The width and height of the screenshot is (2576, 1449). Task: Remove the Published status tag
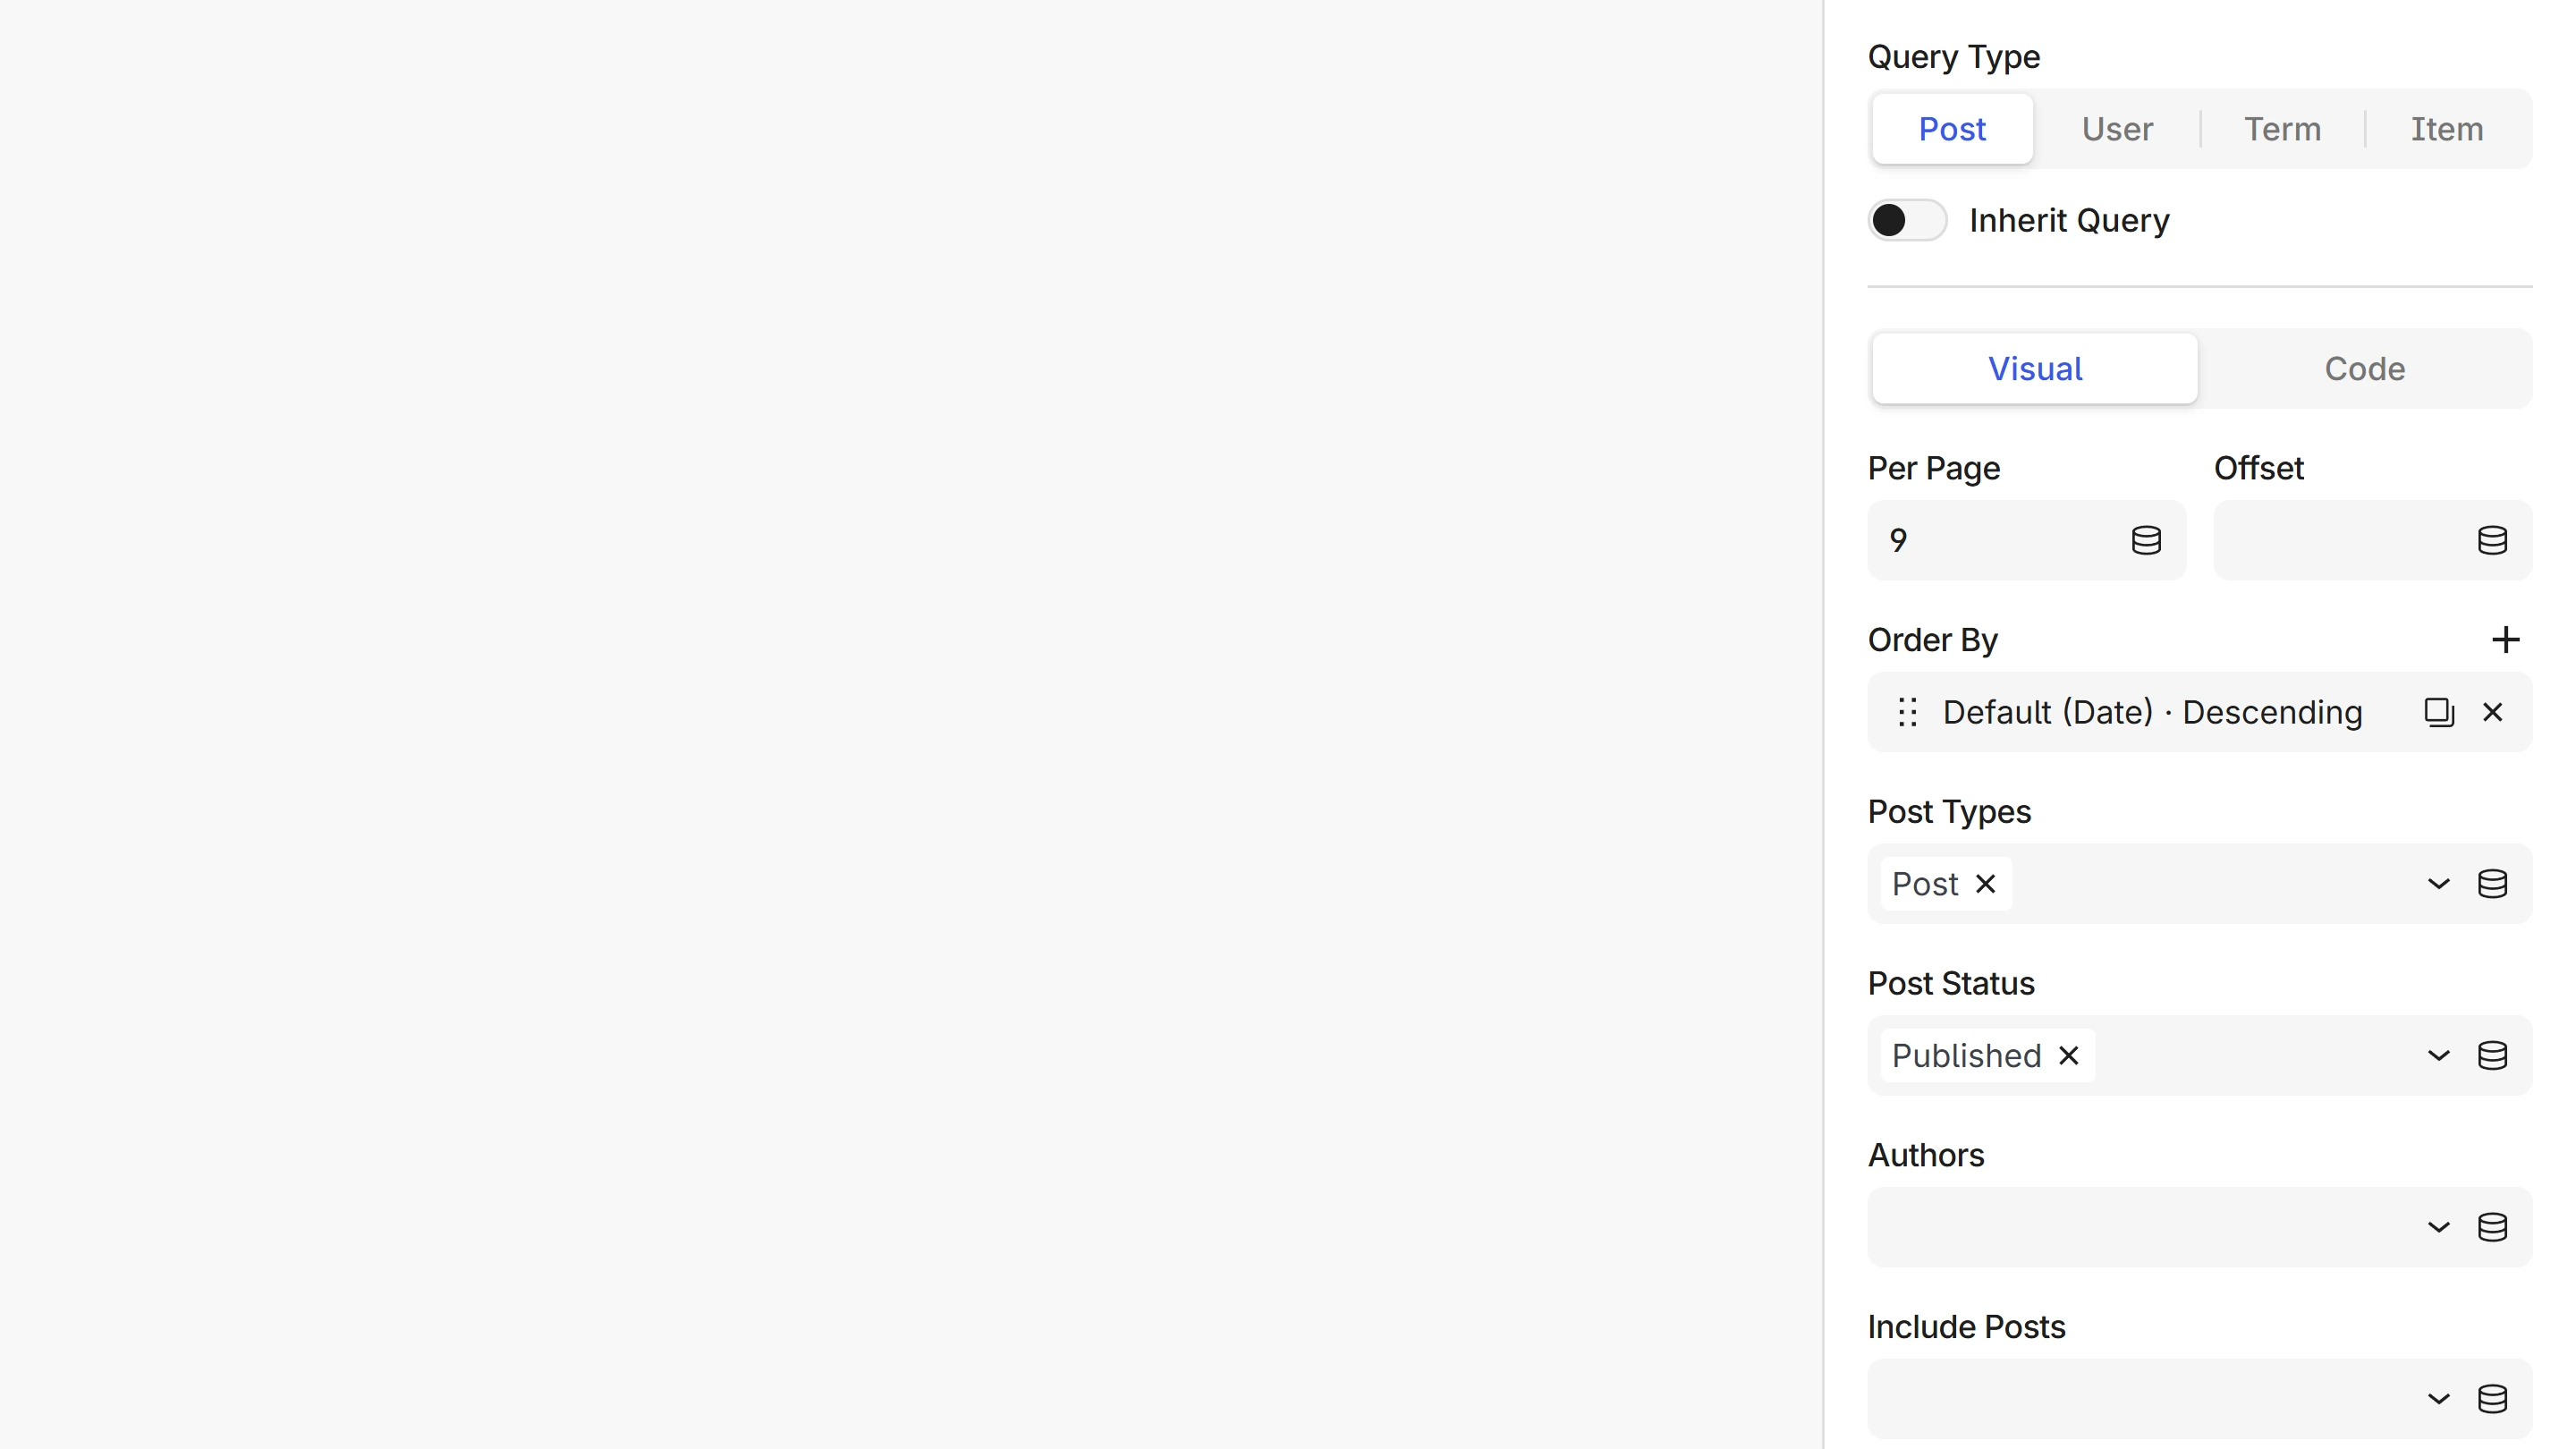pyautogui.click(x=2068, y=1056)
